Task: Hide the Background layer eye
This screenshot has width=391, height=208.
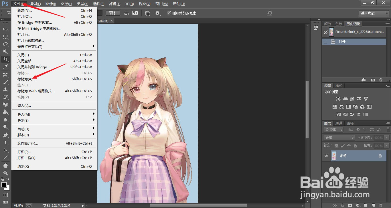Action: 326,156
